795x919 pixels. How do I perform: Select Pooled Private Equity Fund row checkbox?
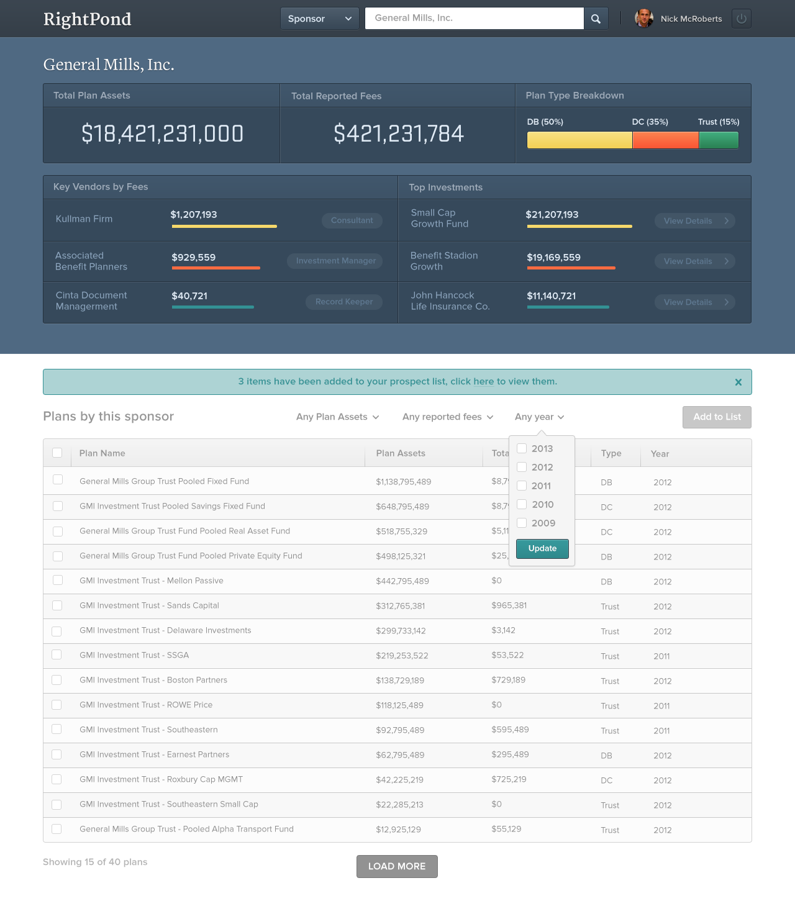point(58,556)
